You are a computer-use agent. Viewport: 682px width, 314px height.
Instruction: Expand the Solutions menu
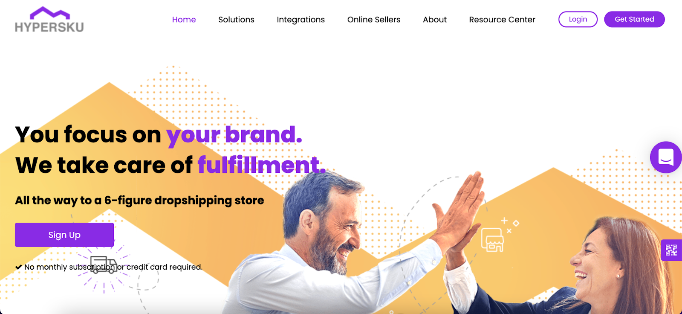click(x=236, y=20)
